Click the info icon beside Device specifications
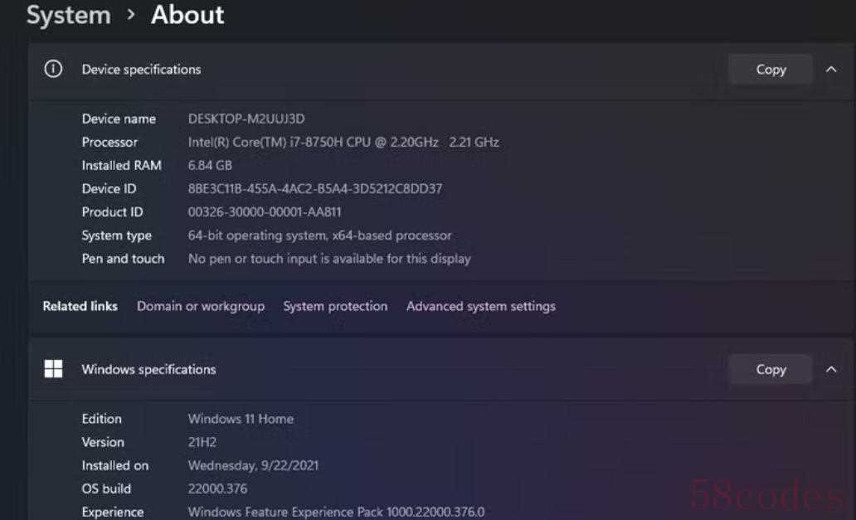The height and width of the screenshot is (520, 856). tap(53, 70)
